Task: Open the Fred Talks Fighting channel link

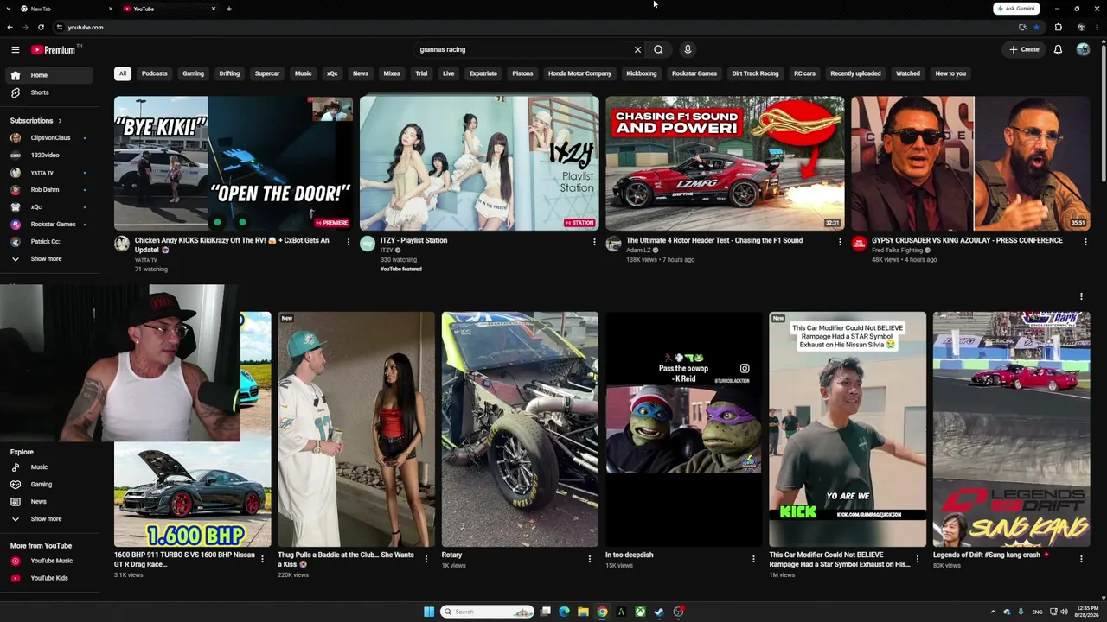Action: point(897,251)
